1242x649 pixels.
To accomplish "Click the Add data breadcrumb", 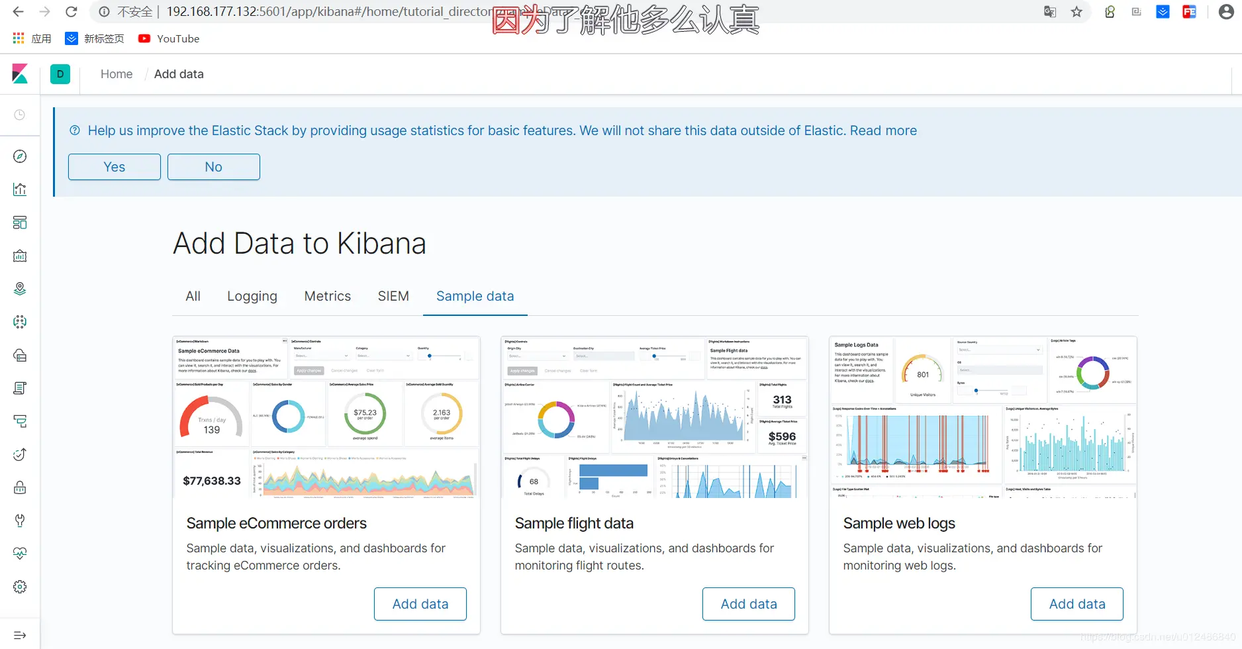I will click(179, 74).
